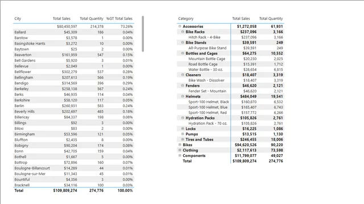Select the Billericay city row
Screen dimensions: 364x204
[73, 117]
